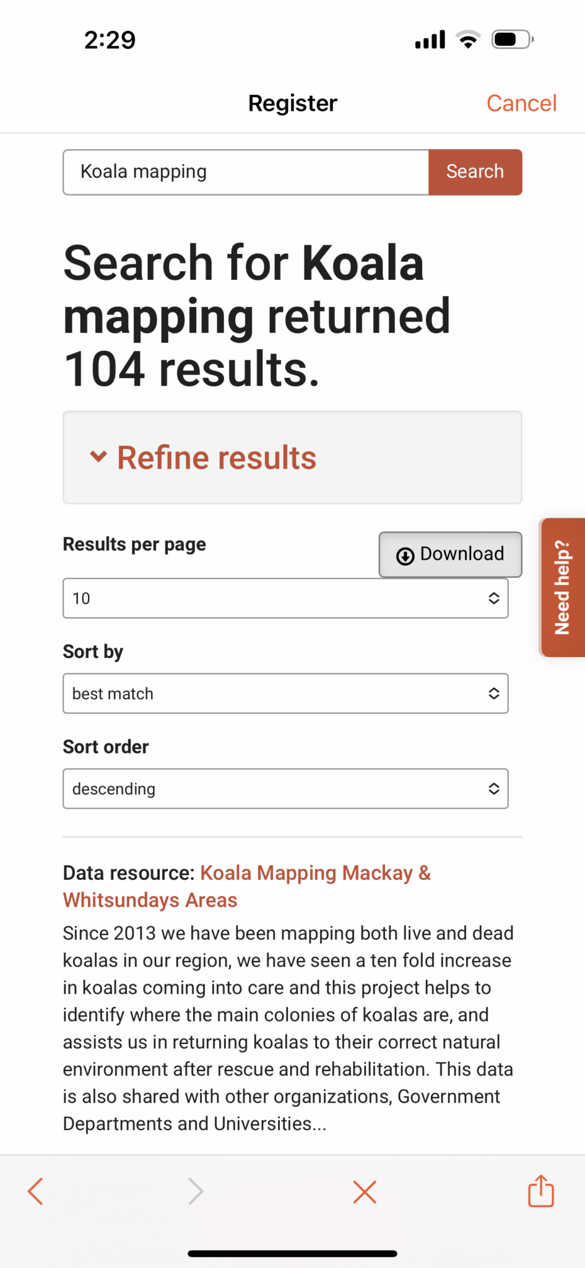
Task: Open the share sheet icon
Action: point(540,1191)
